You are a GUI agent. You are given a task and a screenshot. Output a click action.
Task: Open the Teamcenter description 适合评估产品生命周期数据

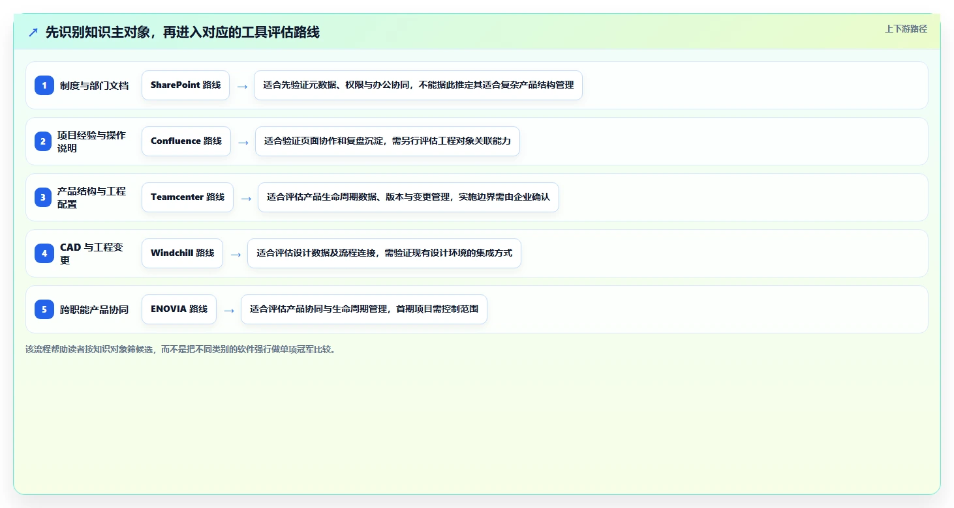(x=408, y=197)
